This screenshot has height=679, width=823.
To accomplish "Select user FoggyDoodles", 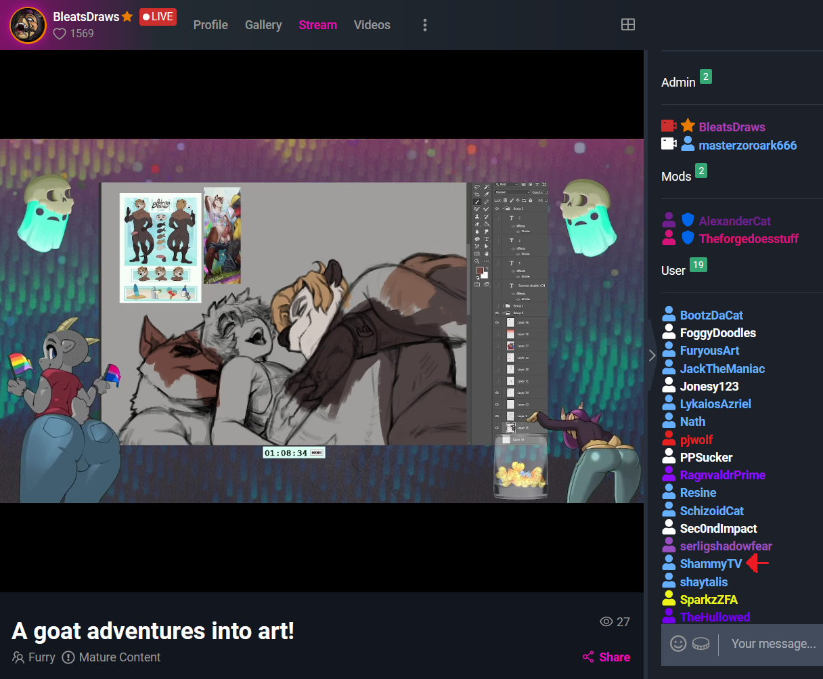I will 718,333.
